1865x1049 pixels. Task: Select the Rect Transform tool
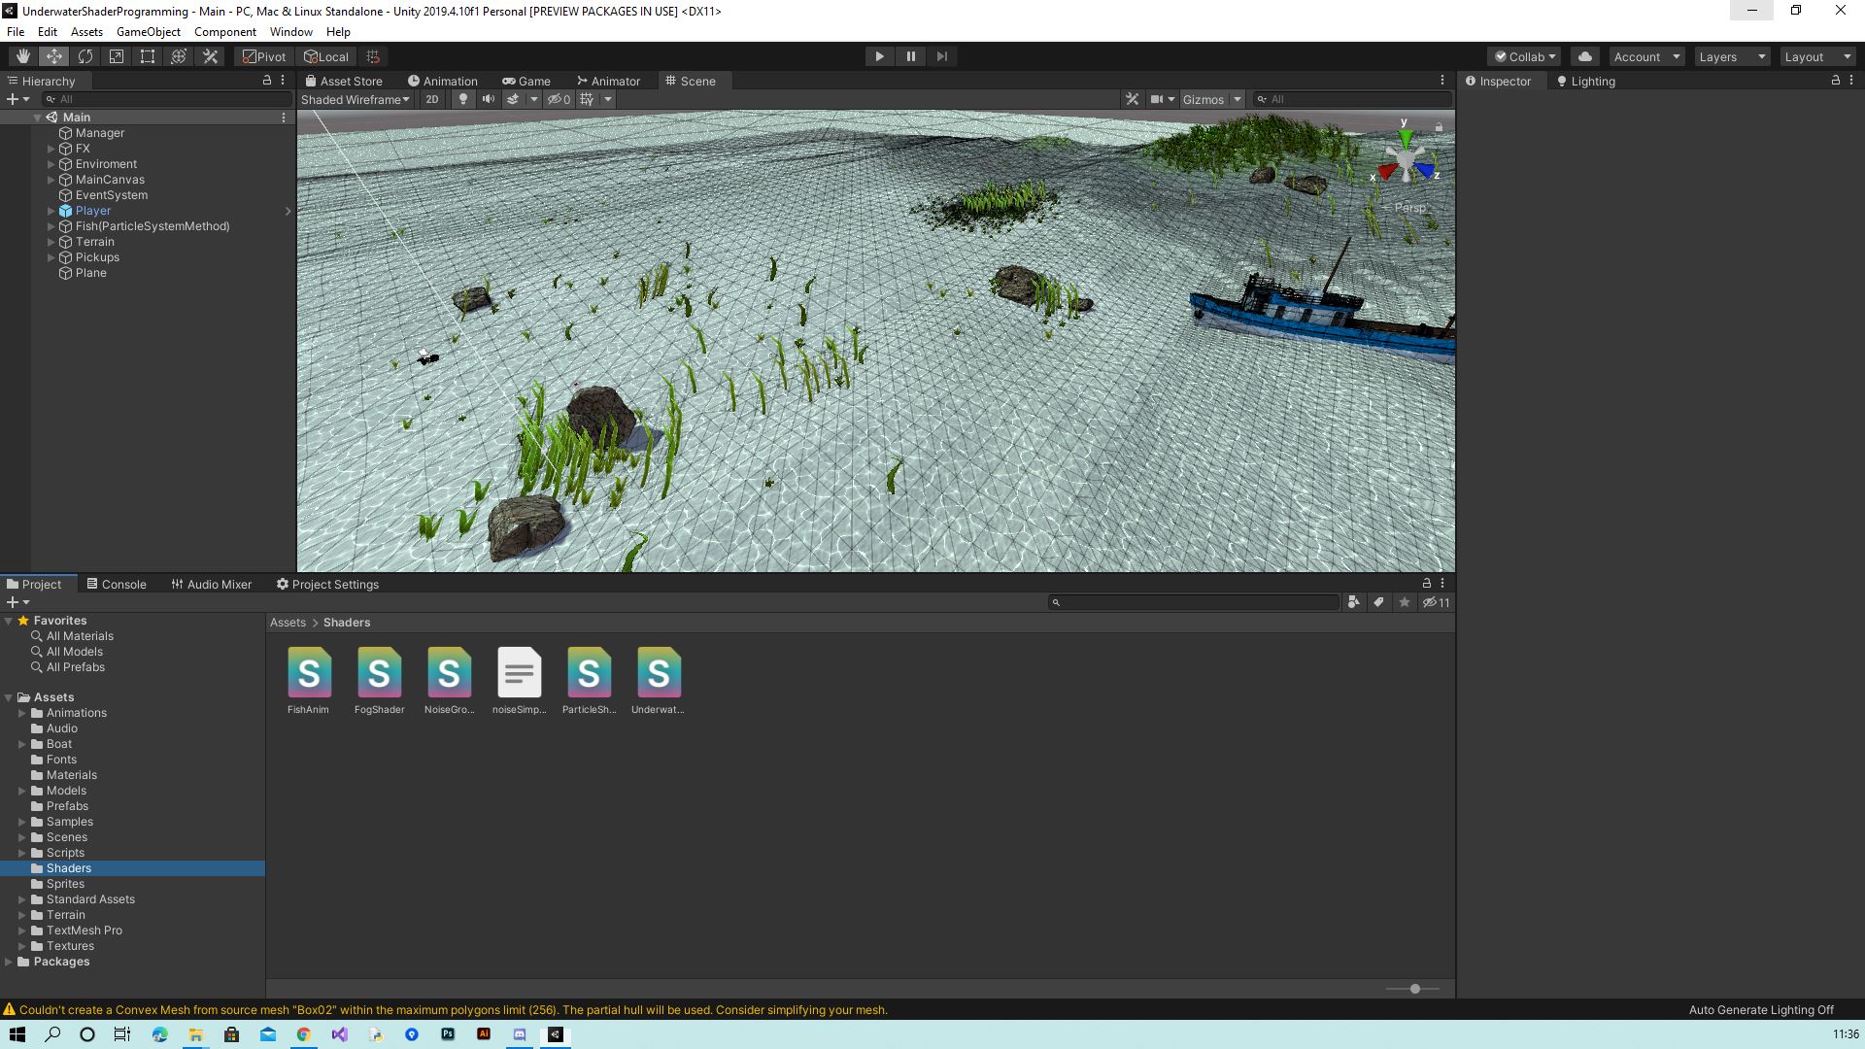click(148, 56)
